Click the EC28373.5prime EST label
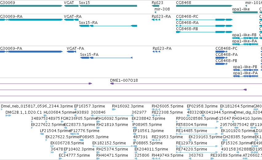 pyautogui.click(x=79, y=125)
